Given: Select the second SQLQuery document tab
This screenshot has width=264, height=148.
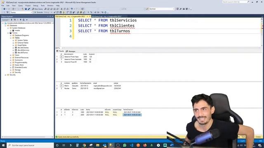Looking at the screenshot, I should point(106,16).
